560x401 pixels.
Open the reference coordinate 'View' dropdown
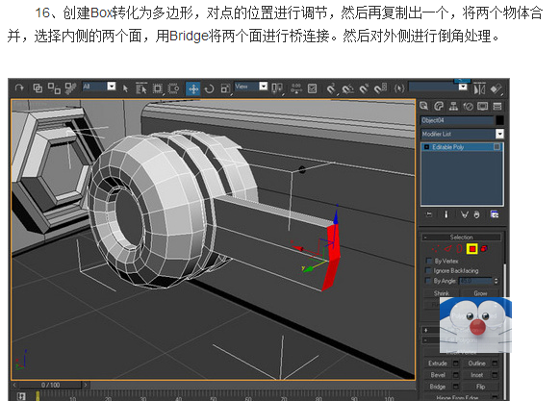[x=264, y=86]
